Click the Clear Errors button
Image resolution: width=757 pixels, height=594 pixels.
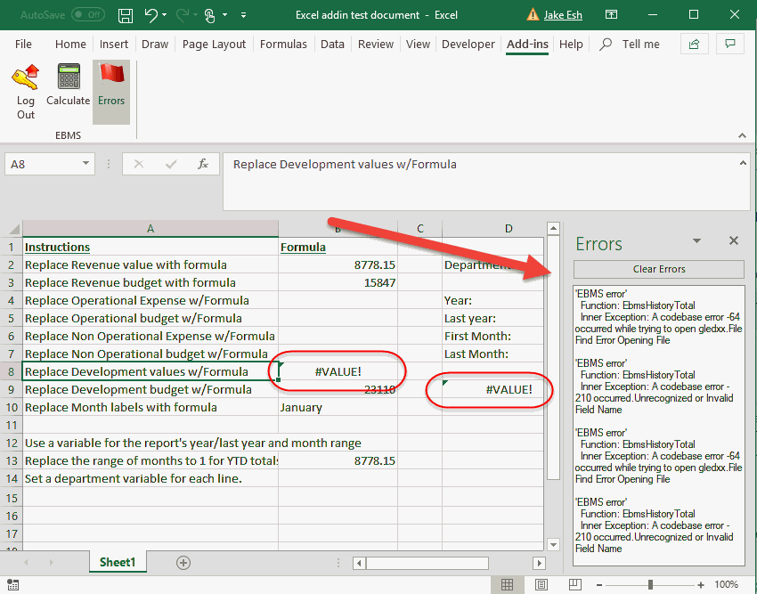[659, 269]
